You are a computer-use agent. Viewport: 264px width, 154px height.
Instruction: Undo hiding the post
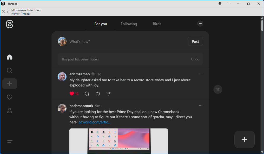click(195, 59)
